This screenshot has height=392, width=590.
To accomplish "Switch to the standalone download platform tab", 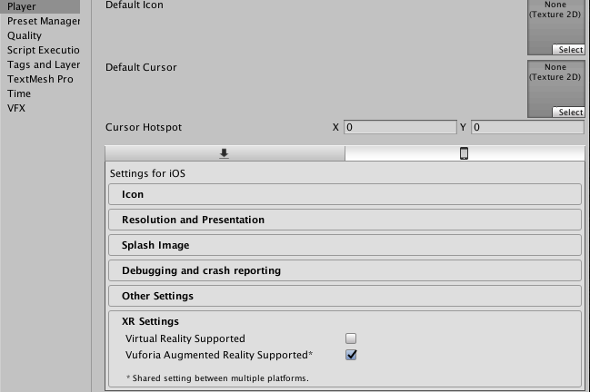I will [x=225, y=153].
